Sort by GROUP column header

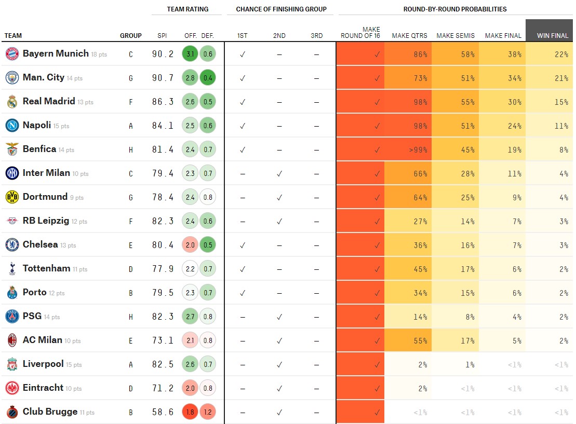click(x=131, y=36)
